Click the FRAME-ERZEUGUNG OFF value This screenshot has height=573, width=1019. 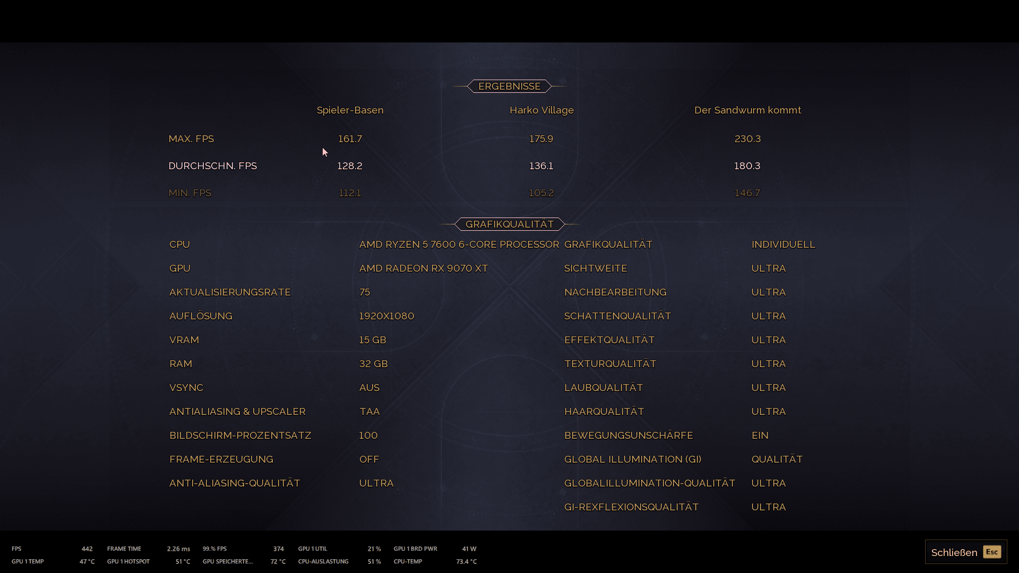369,459
